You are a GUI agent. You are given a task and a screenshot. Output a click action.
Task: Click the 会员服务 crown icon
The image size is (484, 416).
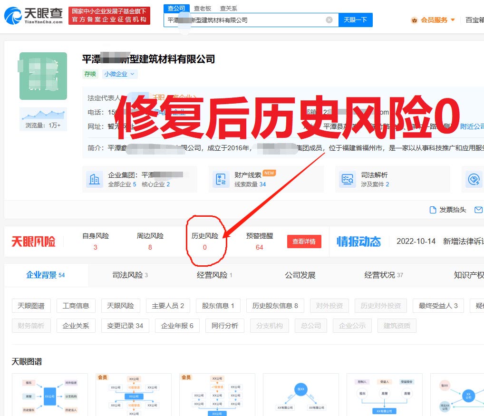coord(414,20)
